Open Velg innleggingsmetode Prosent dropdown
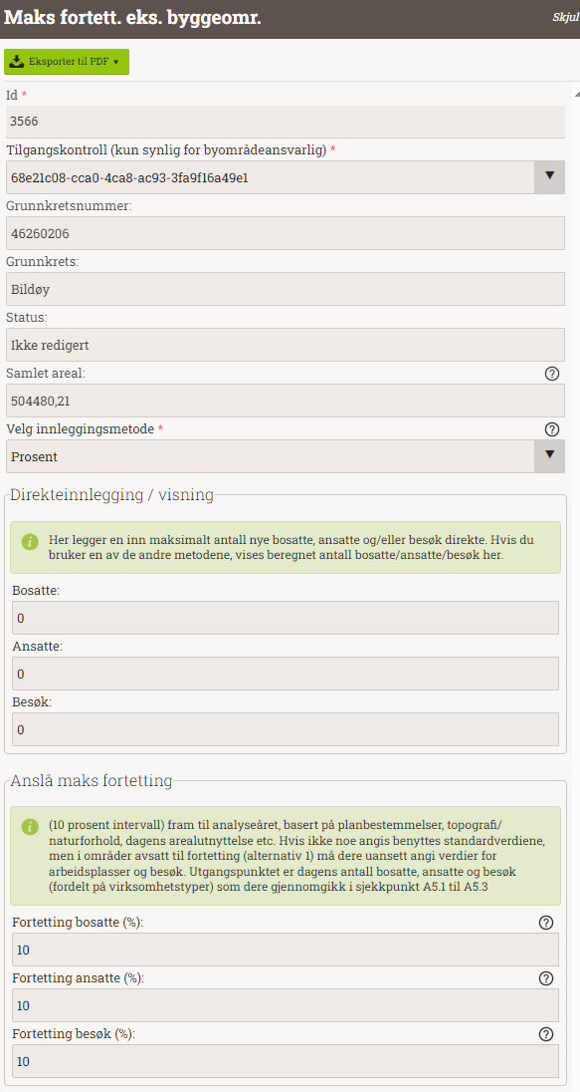The width and height of the screenshot is (580, 1092). tap(286, 456)
